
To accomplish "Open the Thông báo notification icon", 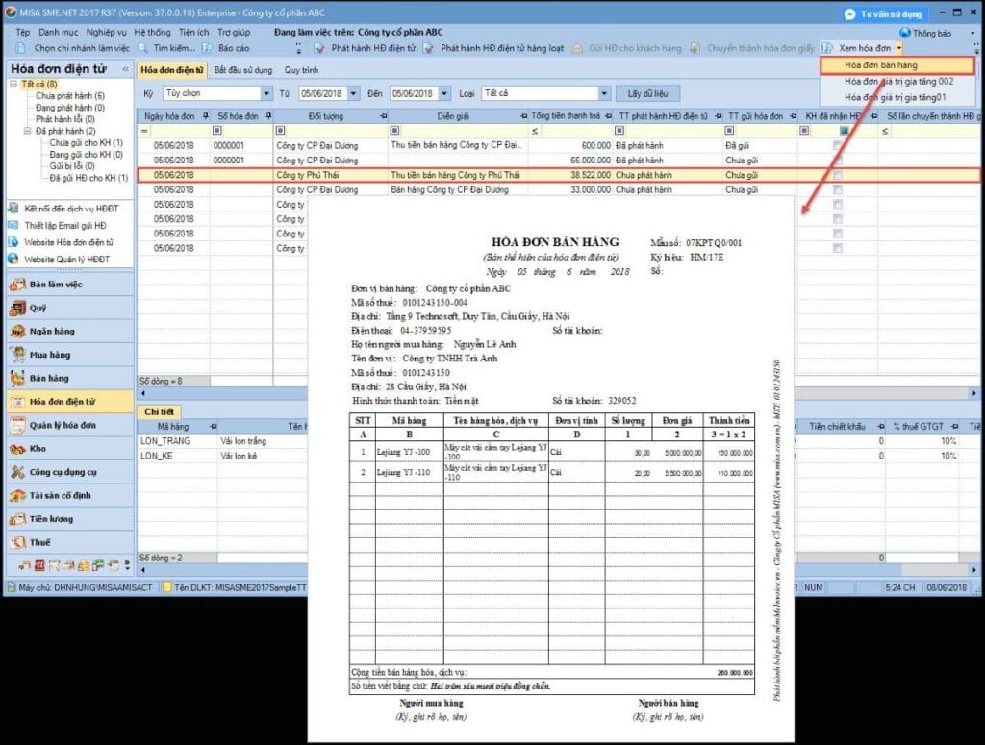I will (x=904, y=33).
